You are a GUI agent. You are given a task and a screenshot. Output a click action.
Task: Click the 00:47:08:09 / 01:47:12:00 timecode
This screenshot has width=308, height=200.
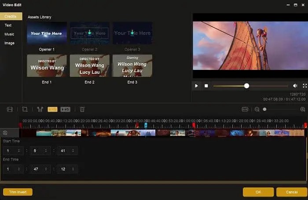(x=284, y=99)
